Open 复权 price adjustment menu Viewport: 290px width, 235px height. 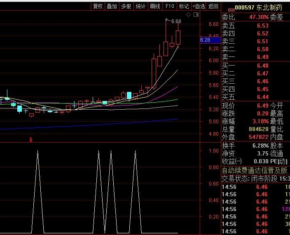click(98, 6)
